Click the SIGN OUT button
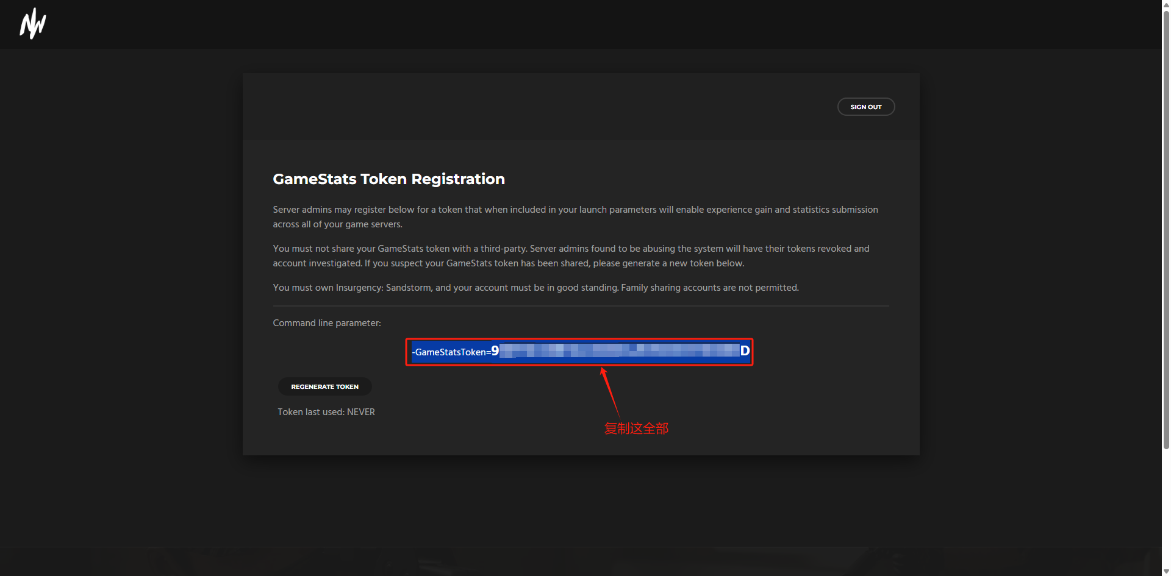The image size is (1171, 576). [x=865, y=107]
